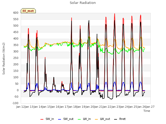
Task: Click the 600 y-axis tick label
Action: coord(16,13)
